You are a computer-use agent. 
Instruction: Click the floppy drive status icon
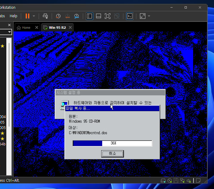176,181
